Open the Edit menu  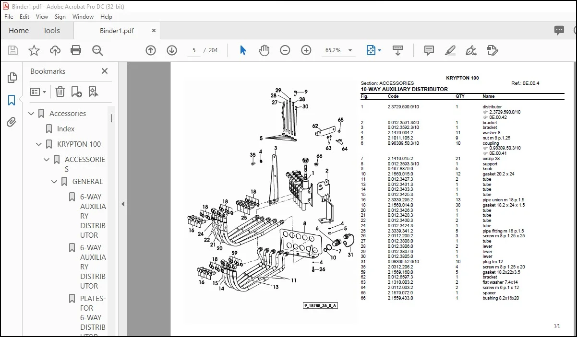(24, 17)
